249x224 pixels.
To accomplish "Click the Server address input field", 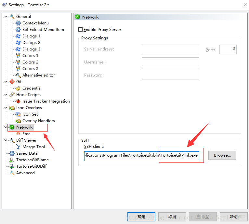I will click(x=170, y=49).
